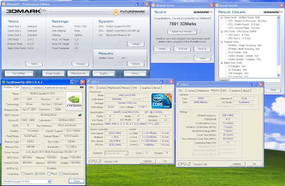Click the Futuremark Corporation logo
Screen dimensions: 285x186
pos(129,12)
